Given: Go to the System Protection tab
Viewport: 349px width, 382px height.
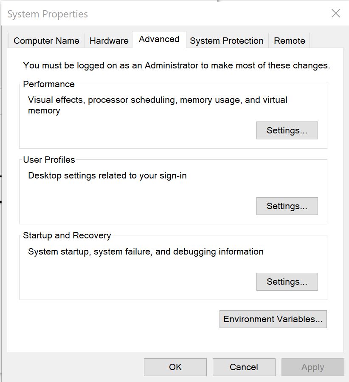Looking at the screenshot, I should (x=226, y=41).
